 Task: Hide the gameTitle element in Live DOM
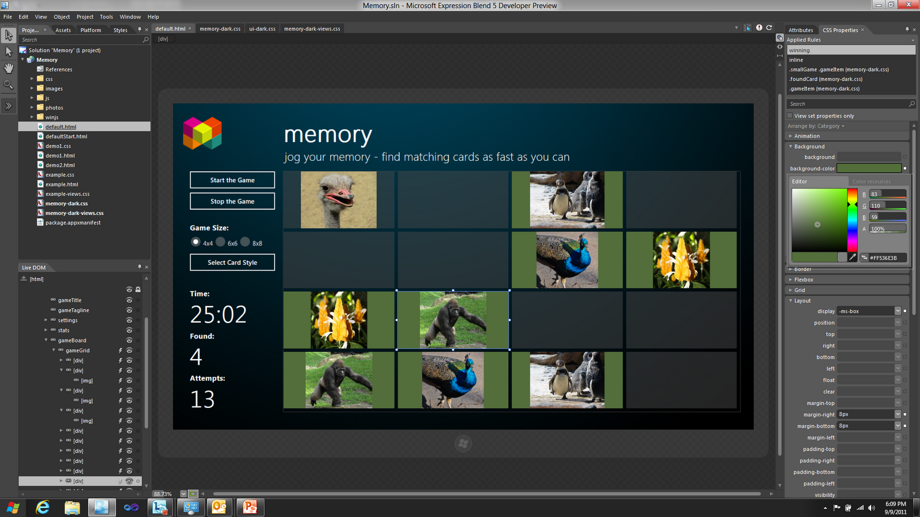point(129,300)
